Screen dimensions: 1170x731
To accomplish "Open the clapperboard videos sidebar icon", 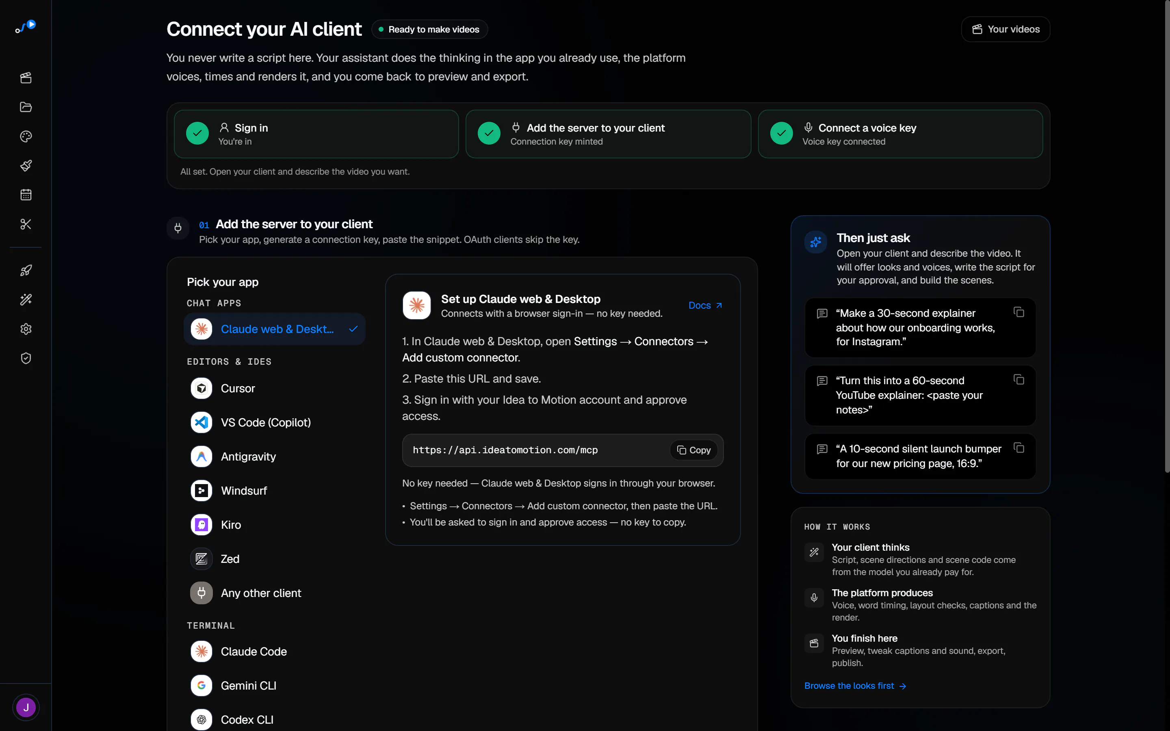I will (x=26, y=78).
